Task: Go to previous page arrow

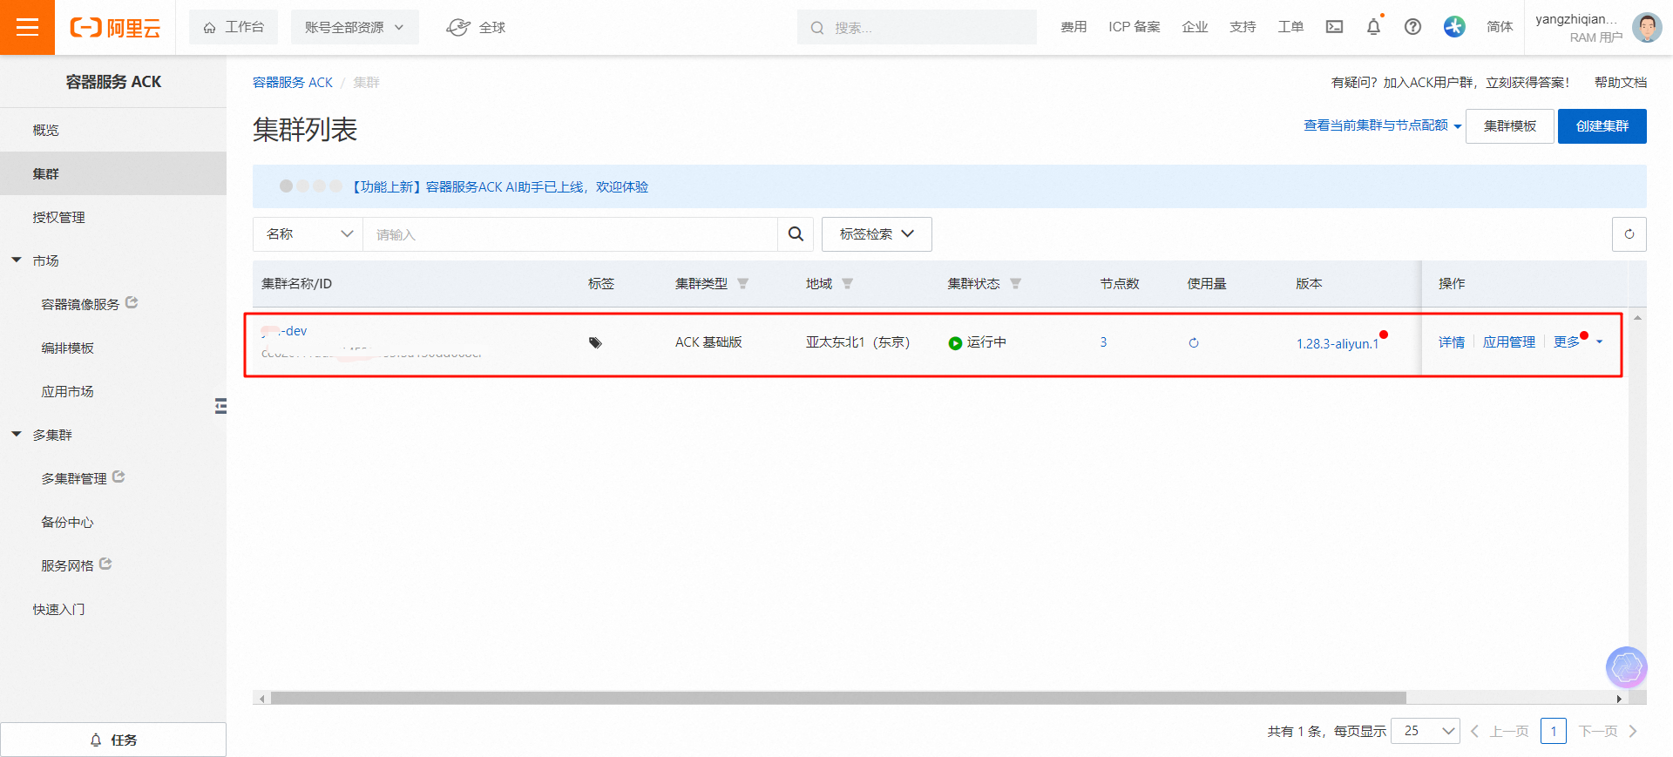Action: pyautogui.click(x=1474, y=731)
